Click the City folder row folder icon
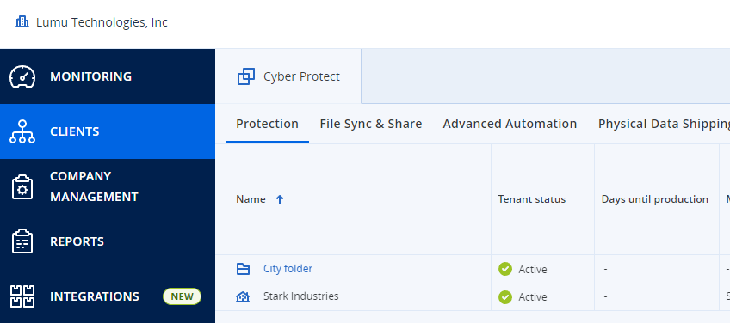 pyautogui.click(x=243, y=269)
